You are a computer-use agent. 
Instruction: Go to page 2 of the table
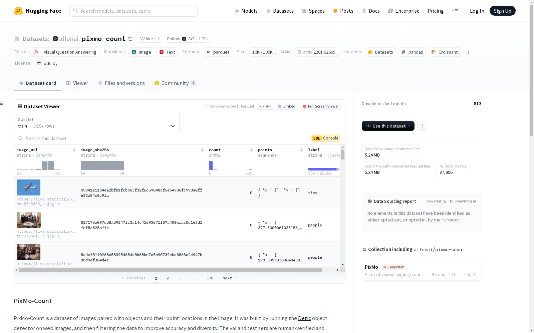(x=168, y=278)
